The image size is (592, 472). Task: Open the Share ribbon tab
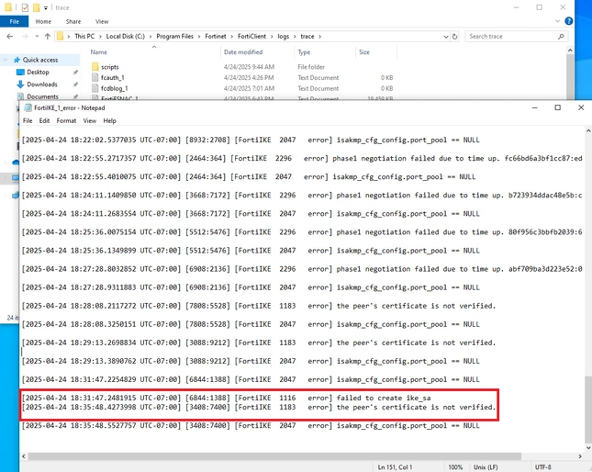tap(73, 21)
